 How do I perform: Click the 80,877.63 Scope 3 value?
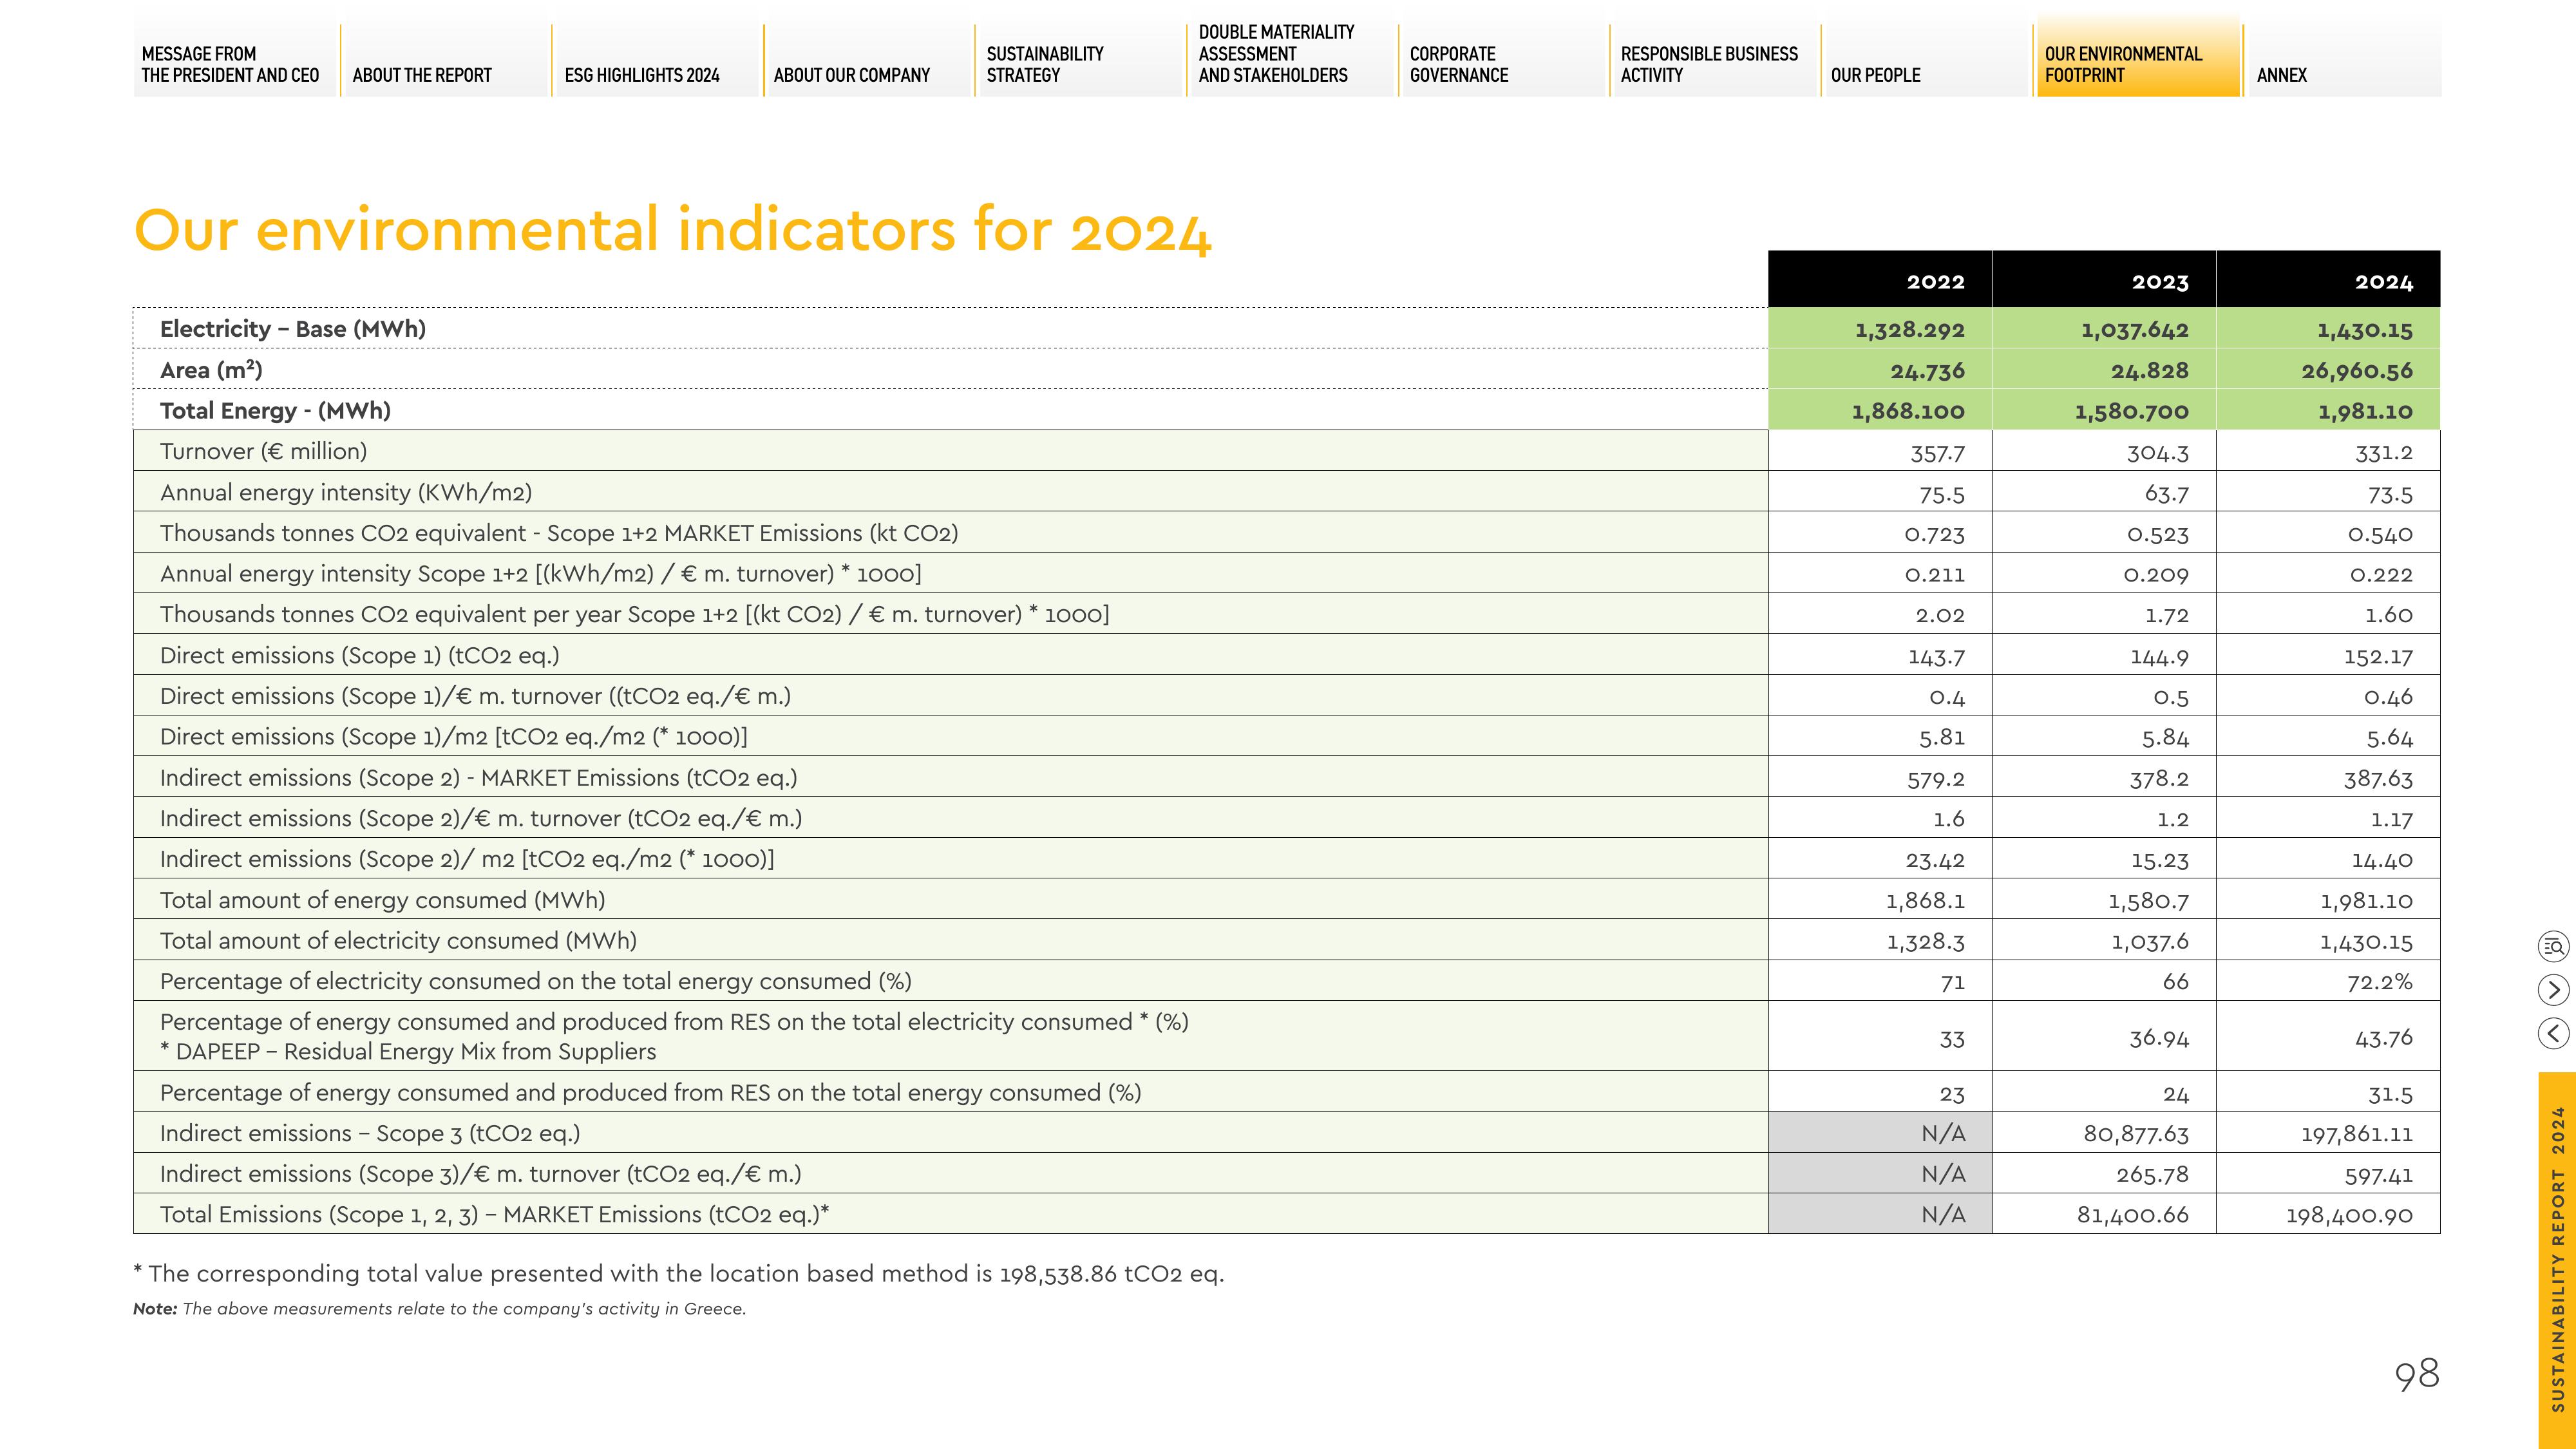click(2136, 1134)
